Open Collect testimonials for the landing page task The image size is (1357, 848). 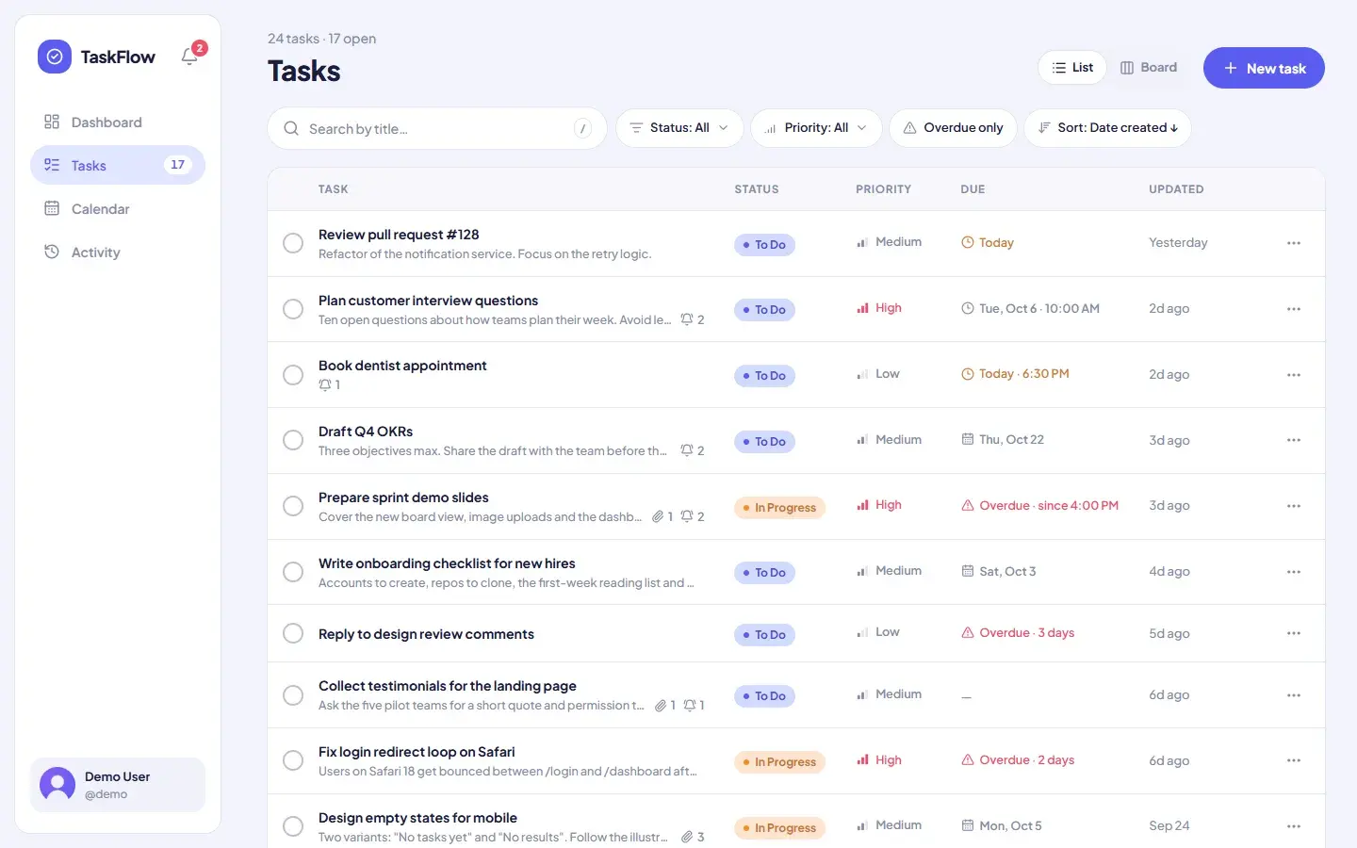[448, 686]
